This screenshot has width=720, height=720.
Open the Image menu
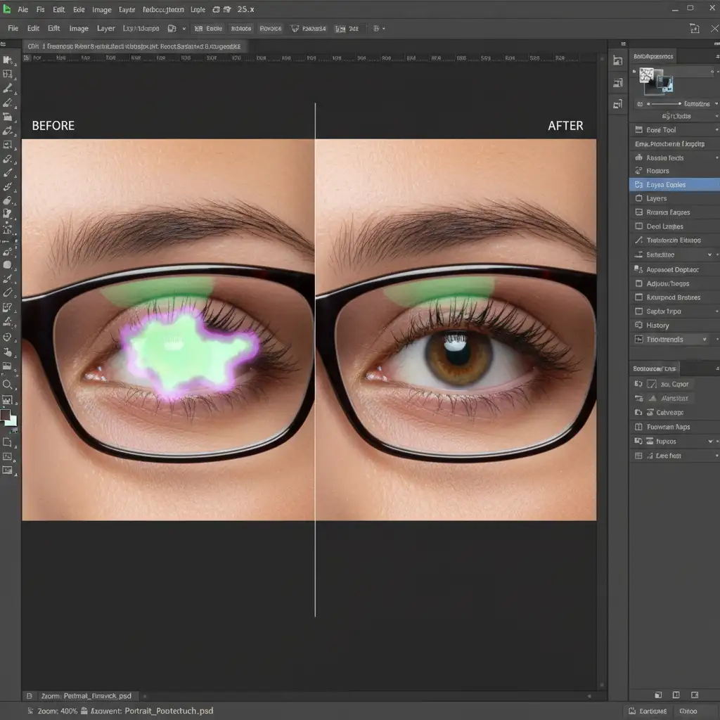coord(79,29)
